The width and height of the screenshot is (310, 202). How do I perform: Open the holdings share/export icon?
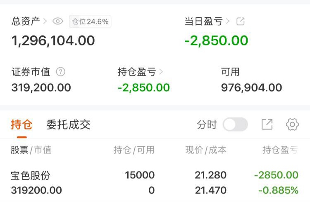[x=267, y=124]
